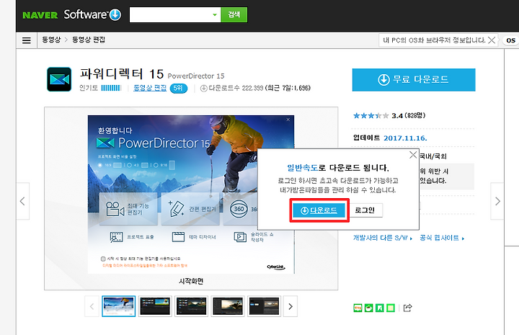The image size is (519, 335).
Task: Click the 무료 다운로드 button
Action: tap(414, 80)
